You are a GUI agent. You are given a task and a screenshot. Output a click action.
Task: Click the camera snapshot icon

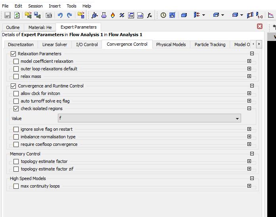tap(49, 15)
